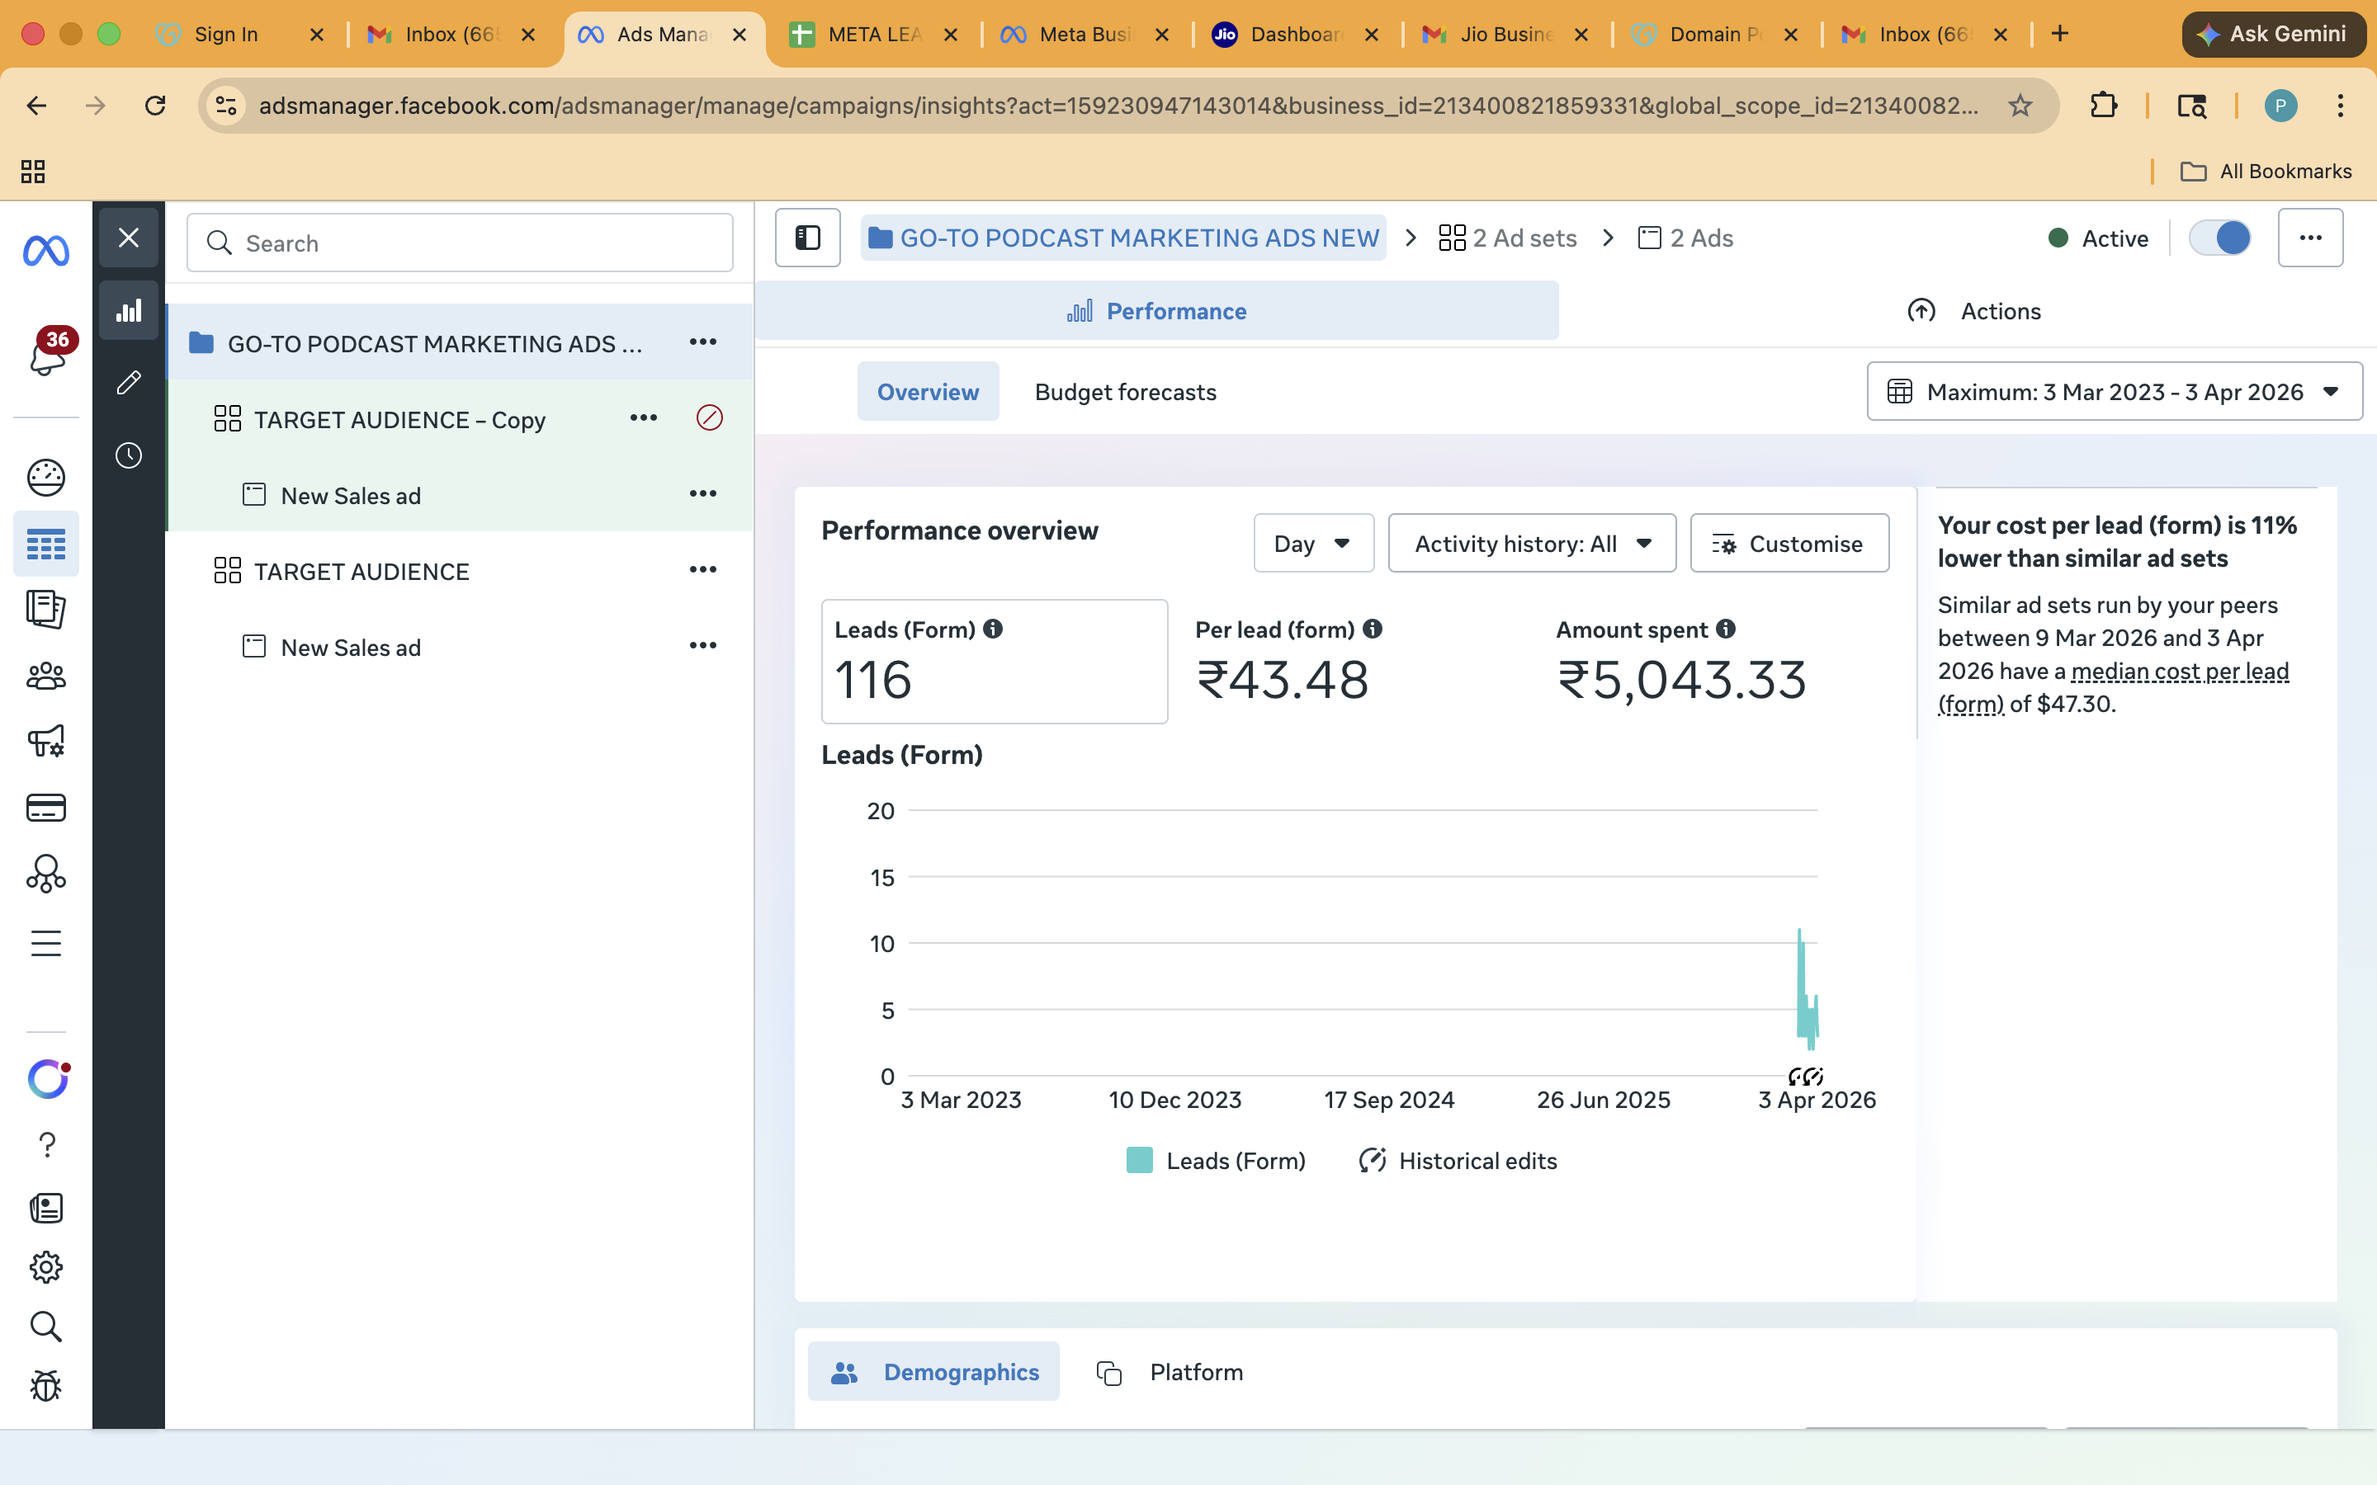Image resolution: width=2377 pixels, height=1485 pixels.
Task: Open the Day time-breakdown dropdown
Action: click(1313, 543)
